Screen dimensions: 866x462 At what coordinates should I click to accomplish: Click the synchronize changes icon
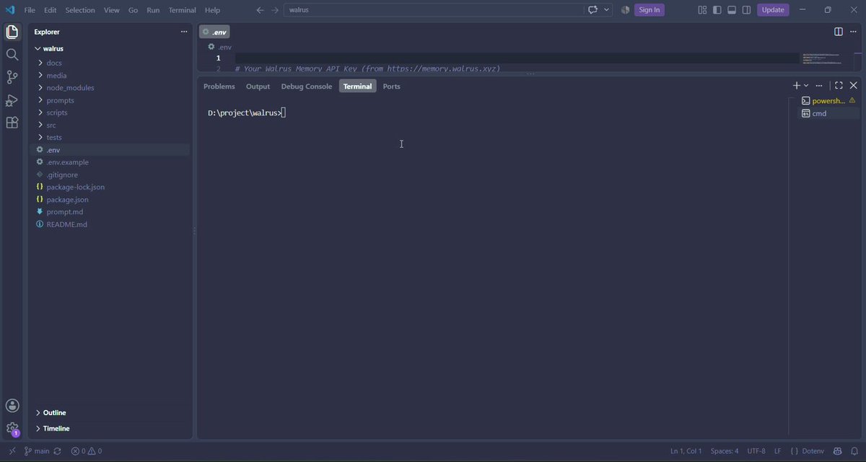tap(58, 451)
